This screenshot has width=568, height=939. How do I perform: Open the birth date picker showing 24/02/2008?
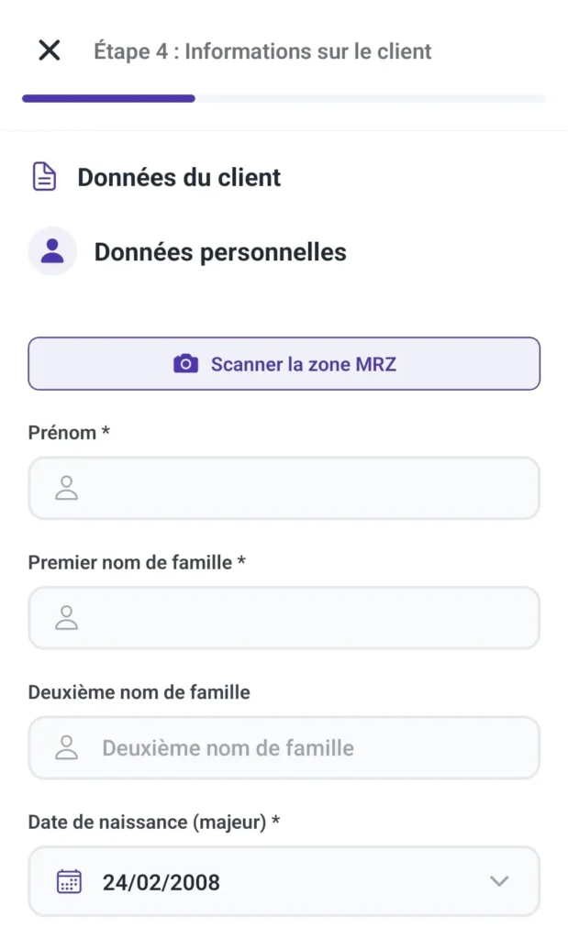[284, 881]
